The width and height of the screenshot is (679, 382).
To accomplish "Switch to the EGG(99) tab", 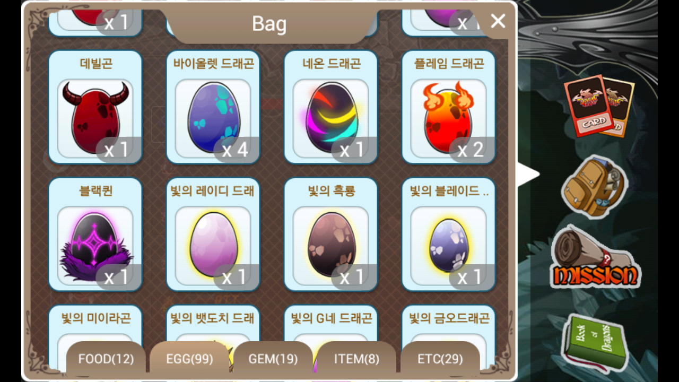I will tap(189, 359).
